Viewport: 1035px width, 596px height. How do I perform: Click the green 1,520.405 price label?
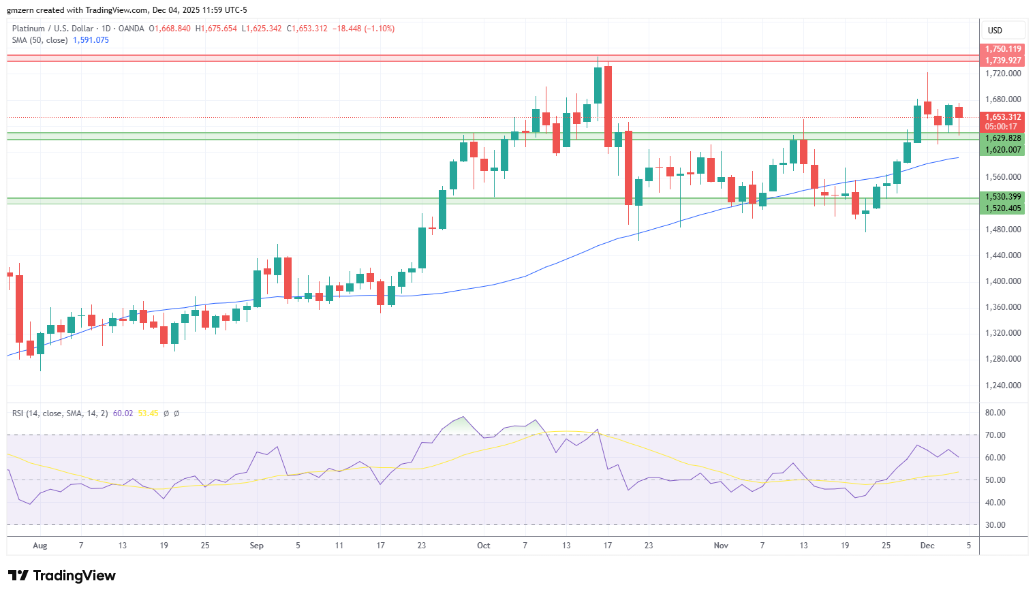tap(1003, 208)
